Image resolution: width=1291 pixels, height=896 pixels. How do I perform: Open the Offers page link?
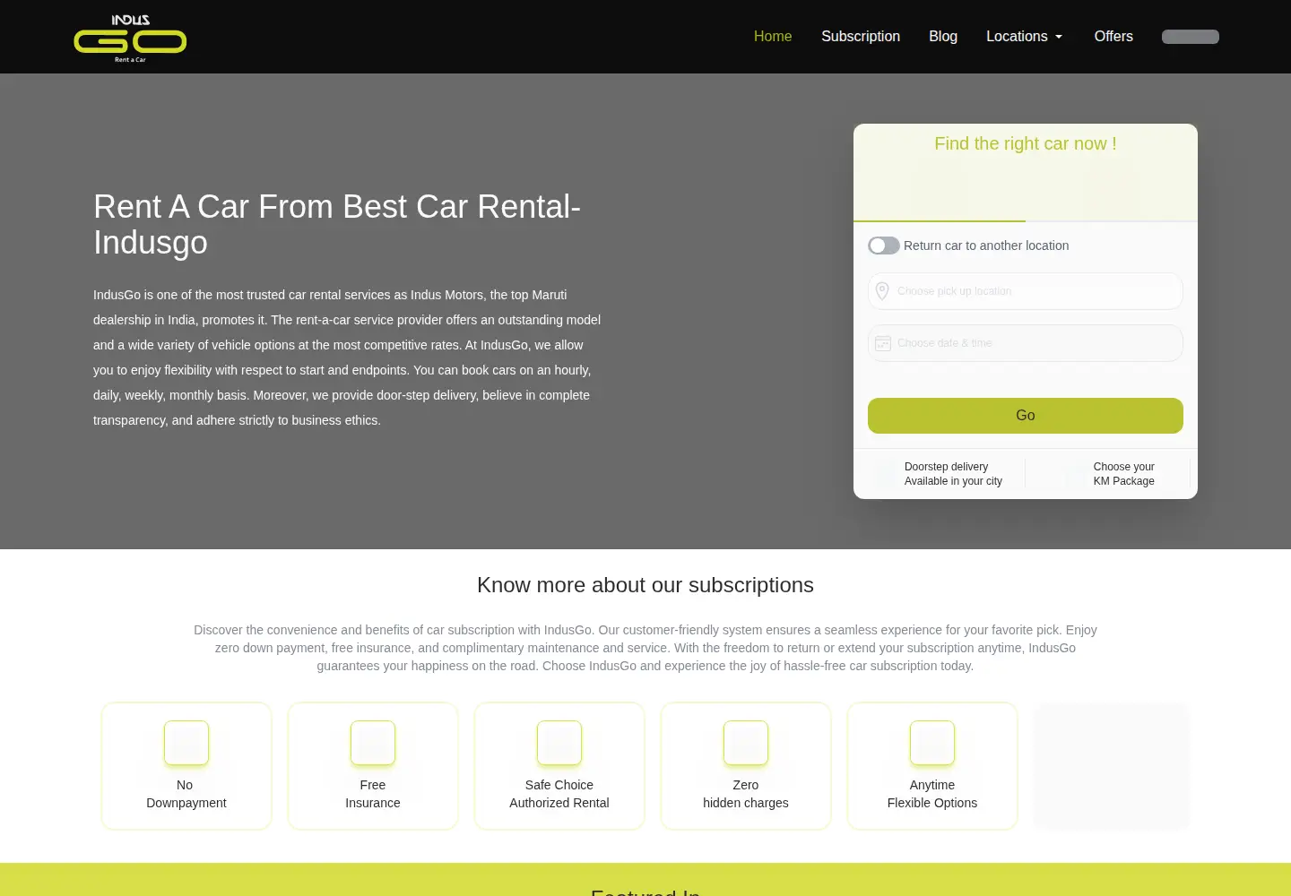(x=1113, y=37)
